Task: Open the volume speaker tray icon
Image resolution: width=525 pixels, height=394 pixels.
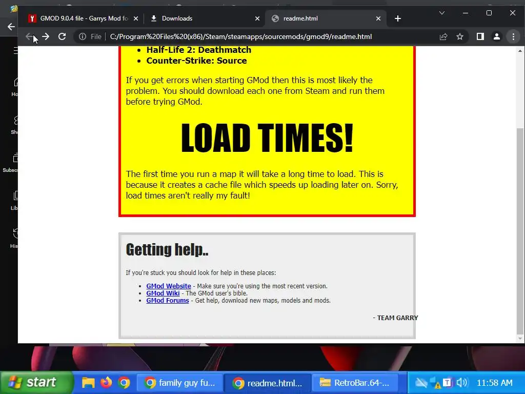Action: pyautogui.click(x=462, y=382)
